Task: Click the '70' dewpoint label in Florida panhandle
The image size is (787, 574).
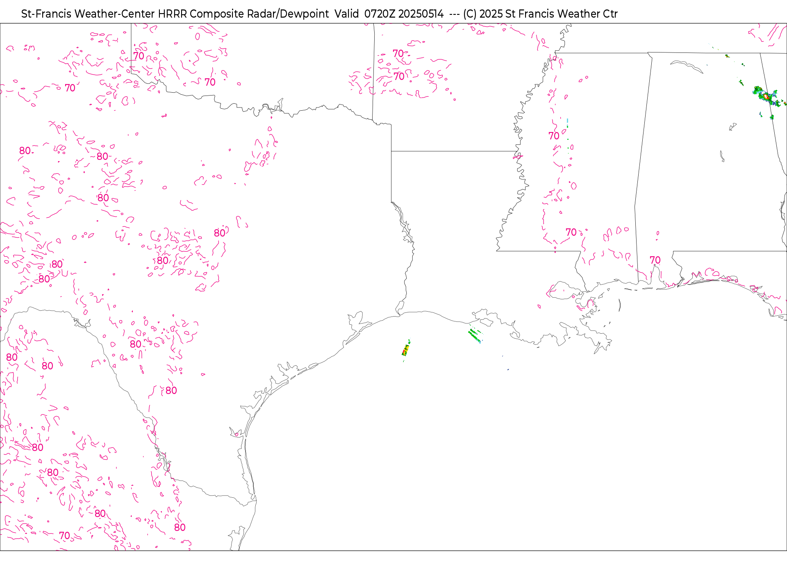Action: click(x=655, y=260)
